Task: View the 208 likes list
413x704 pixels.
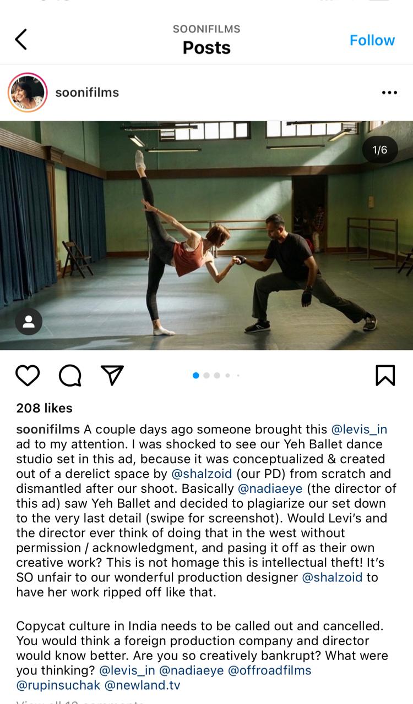Action: tap(44, 408)
